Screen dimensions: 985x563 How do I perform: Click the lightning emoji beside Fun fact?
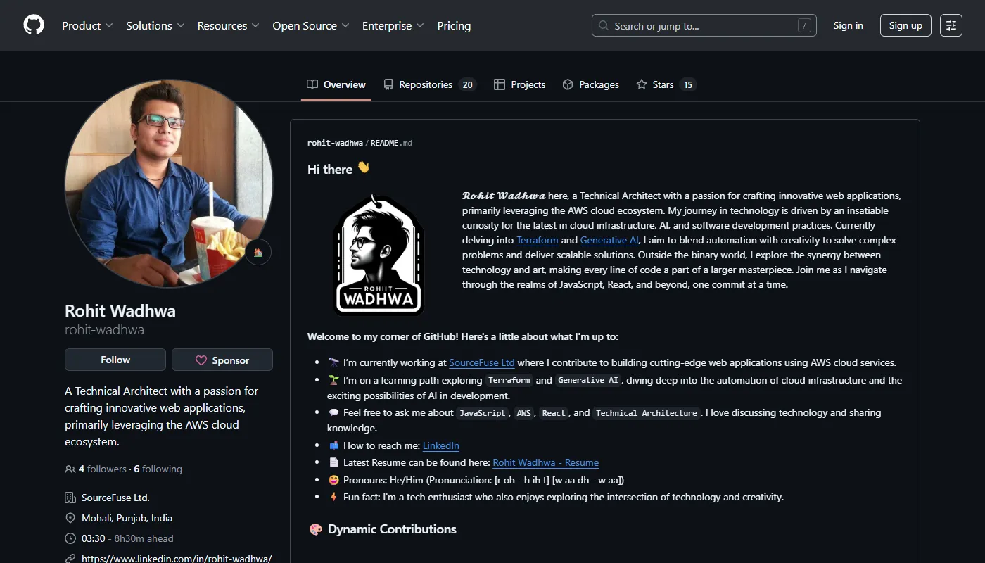coord(333,497)
